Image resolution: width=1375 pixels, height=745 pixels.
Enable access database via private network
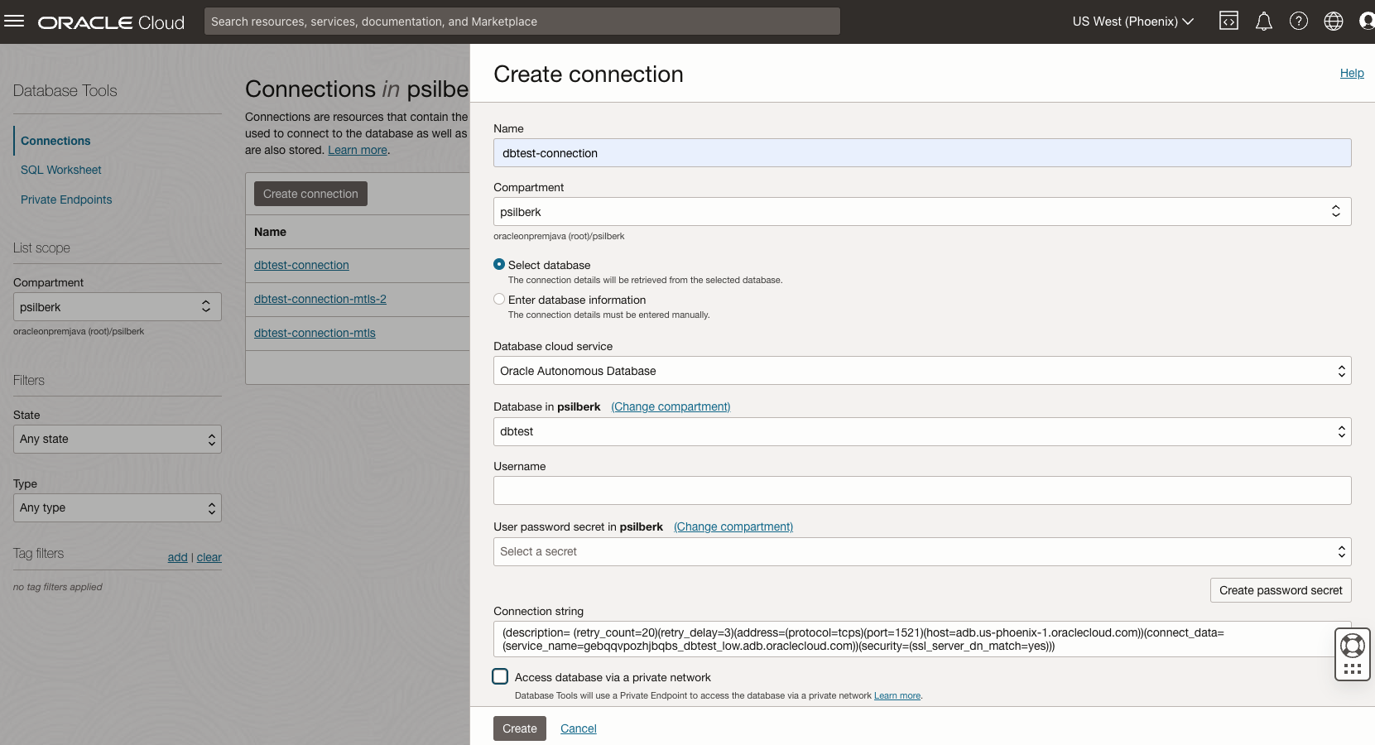click(499, 676)
